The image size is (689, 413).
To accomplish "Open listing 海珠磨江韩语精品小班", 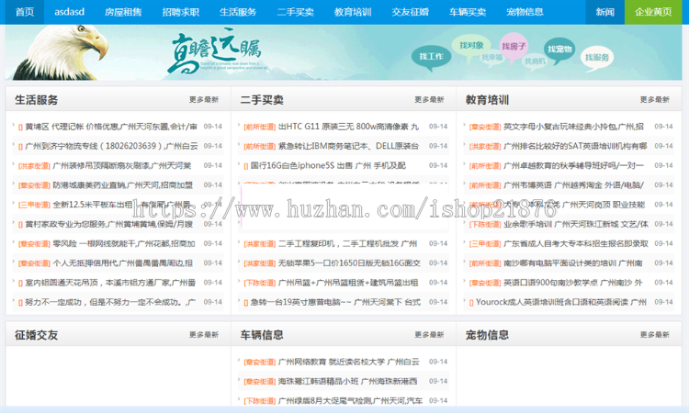I will tap(347, 382).
